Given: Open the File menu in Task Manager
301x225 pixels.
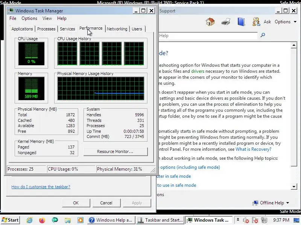Looking at the screenshot, I should pyautogui.click(x=13, y=18).
